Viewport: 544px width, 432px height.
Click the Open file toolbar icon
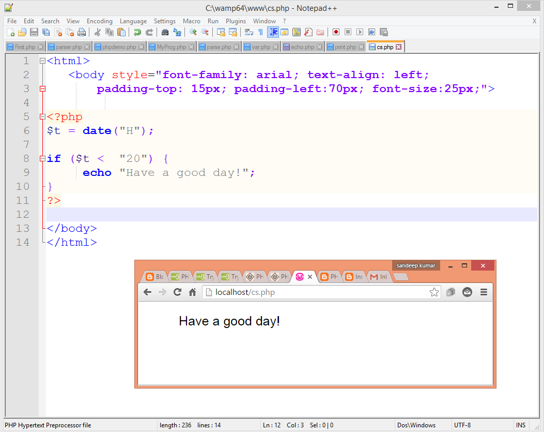[22, 32]
